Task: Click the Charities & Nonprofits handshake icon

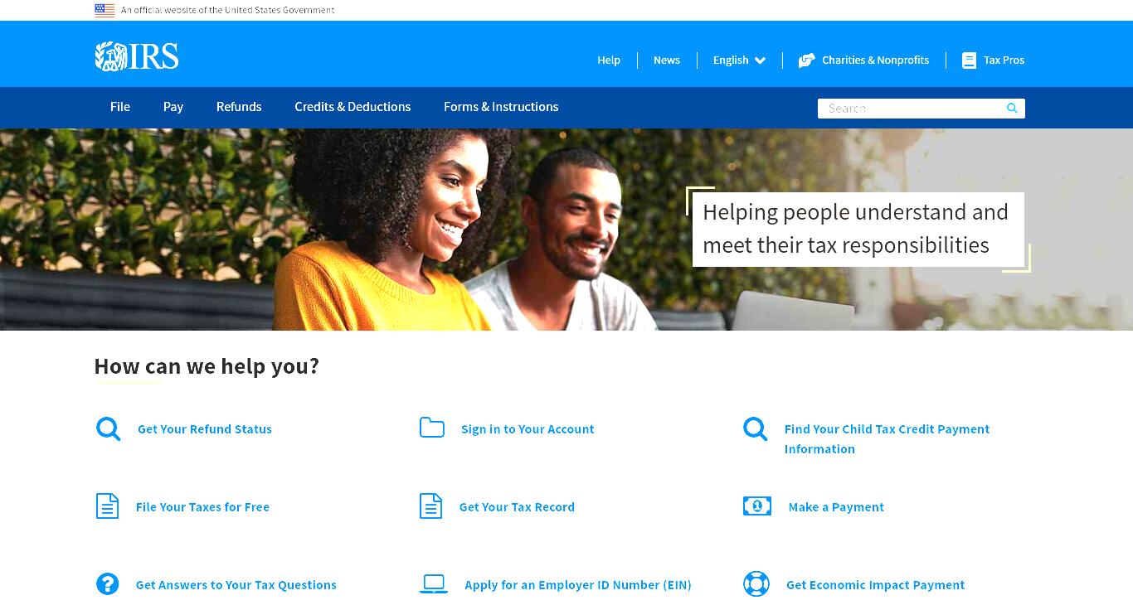Action: (806, 60)
